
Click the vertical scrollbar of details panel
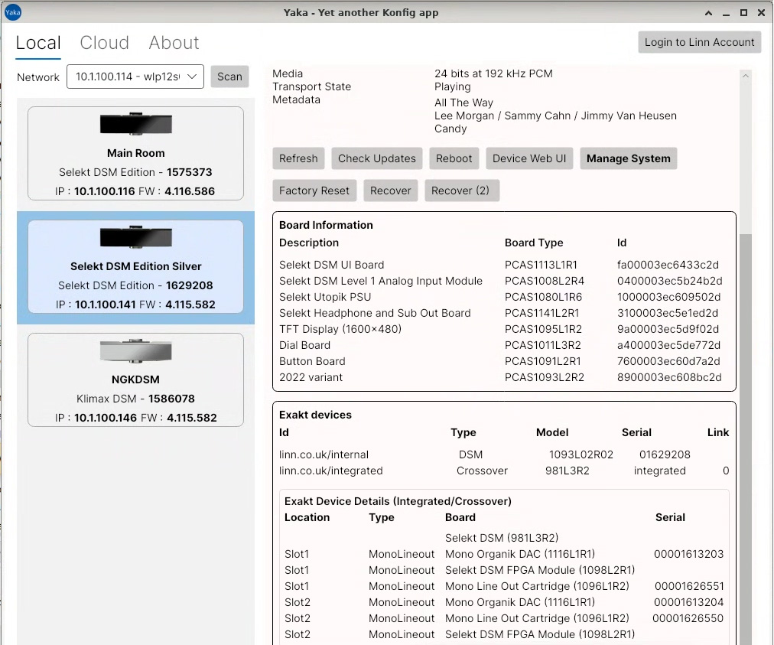tap(746, 436)
